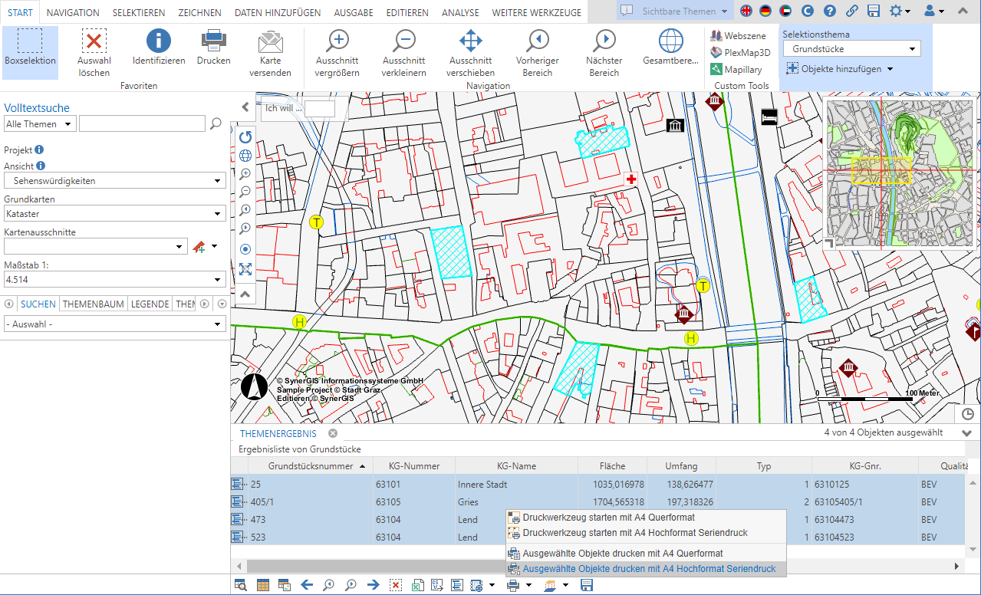981x595 pixels.
Task: Collapse the left panel with the chevron
Action: coord(245,107)
